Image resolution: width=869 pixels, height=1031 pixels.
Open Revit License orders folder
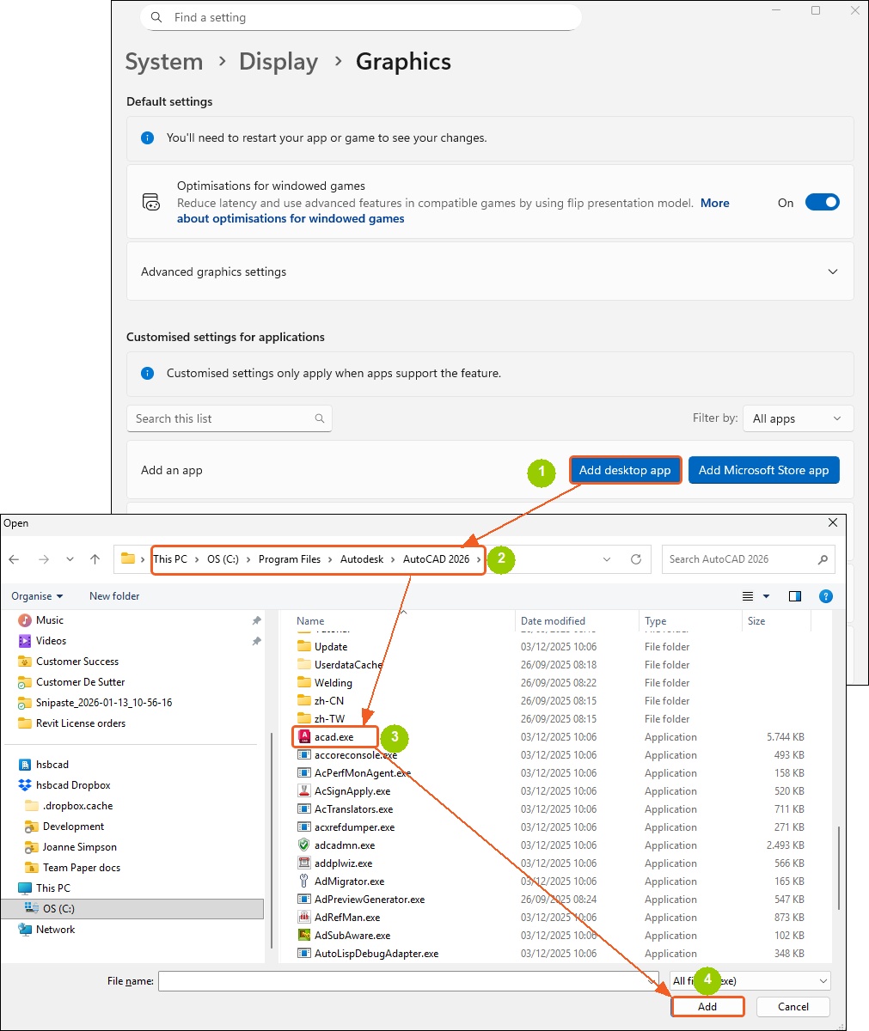coord(81,723)
